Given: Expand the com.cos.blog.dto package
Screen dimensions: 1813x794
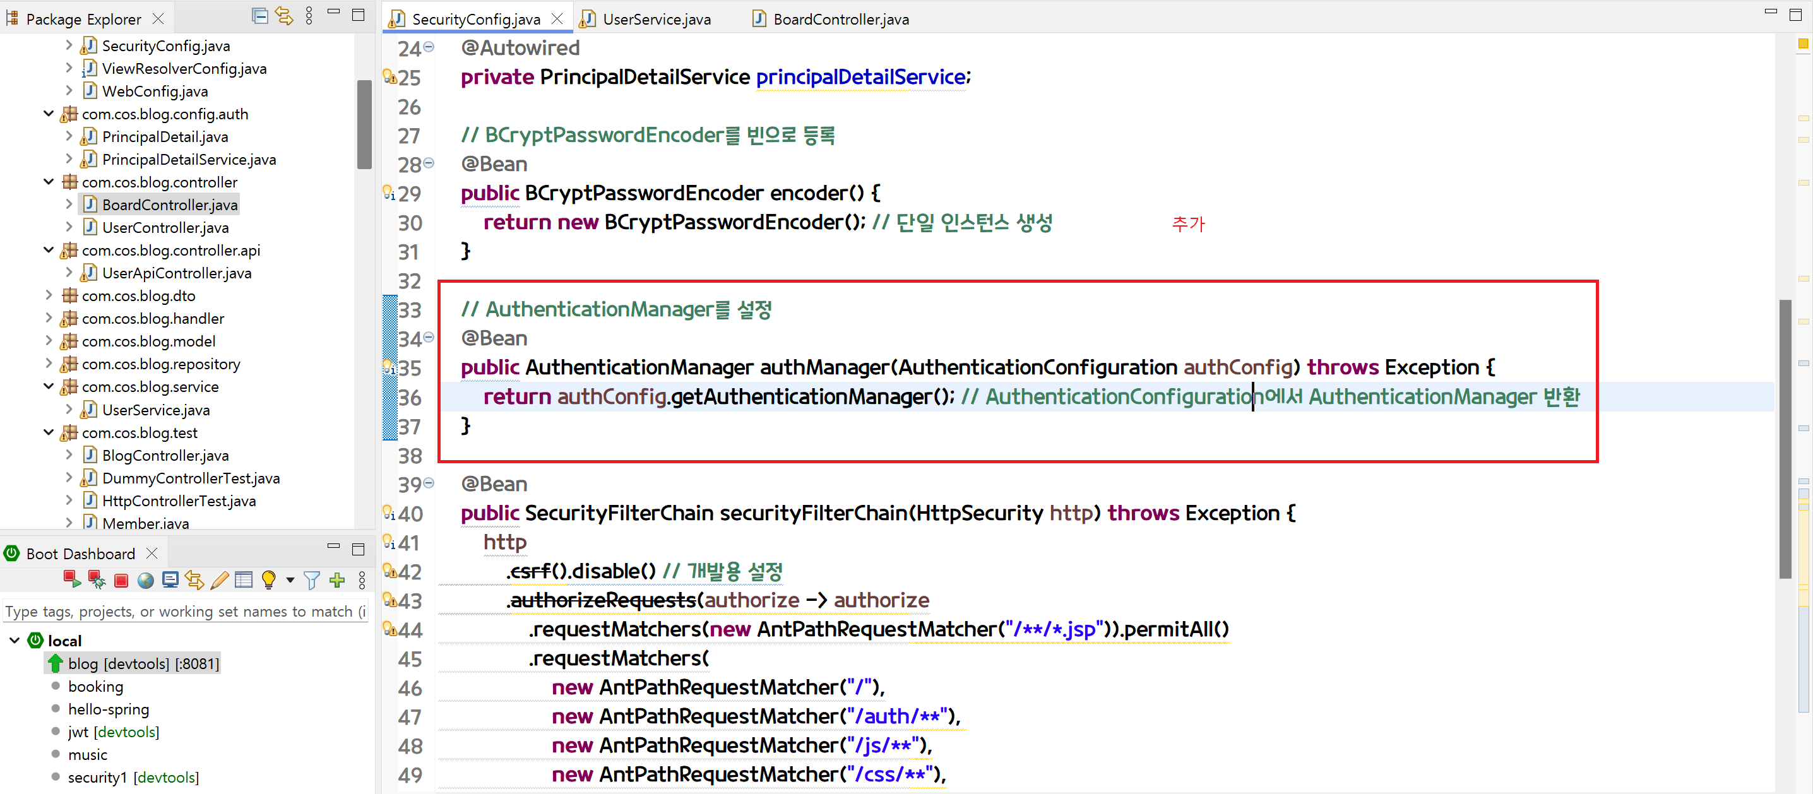Looking at the screenshot, I should pyautogui.click(x=49, y=295).
